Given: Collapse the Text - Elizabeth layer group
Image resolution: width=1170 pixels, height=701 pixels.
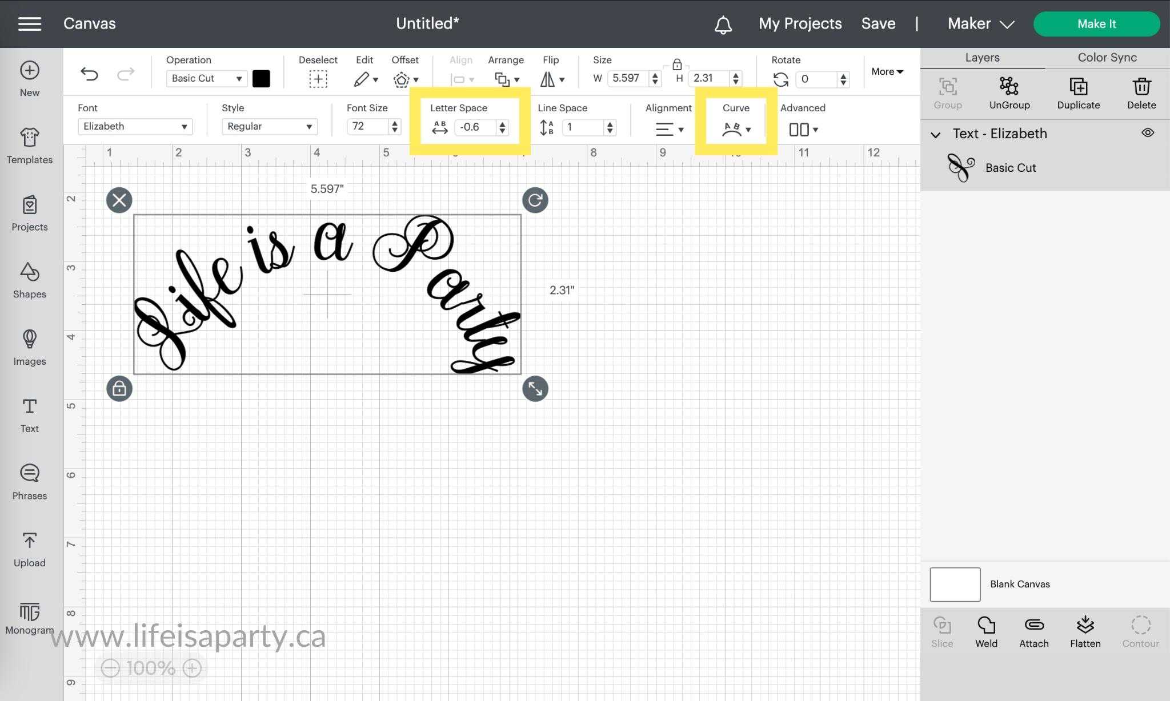Looking at the screenshot, I should (935, 135).
